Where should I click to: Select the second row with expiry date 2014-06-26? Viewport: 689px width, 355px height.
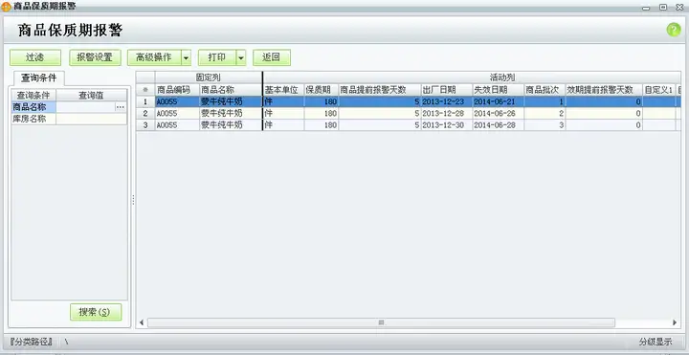point(409,113)
